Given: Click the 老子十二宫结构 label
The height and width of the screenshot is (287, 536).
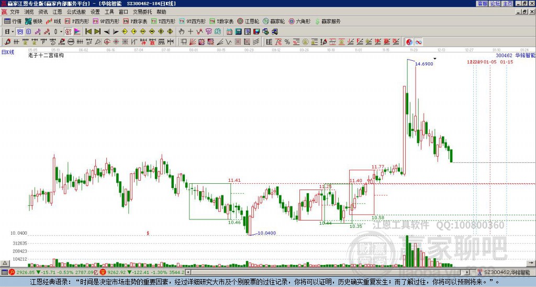Looking at the screenshot, I should tap(46, 55).
